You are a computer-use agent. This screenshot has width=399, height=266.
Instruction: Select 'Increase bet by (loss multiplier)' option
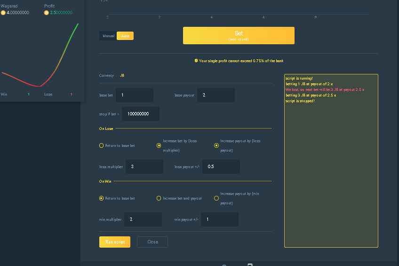click(159, 146)
